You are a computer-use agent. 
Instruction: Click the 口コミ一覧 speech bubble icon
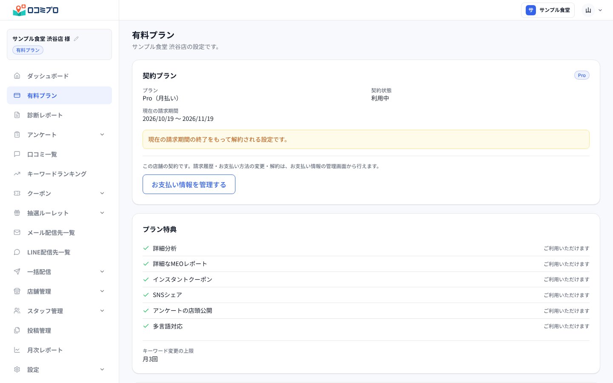click(17, 154)
